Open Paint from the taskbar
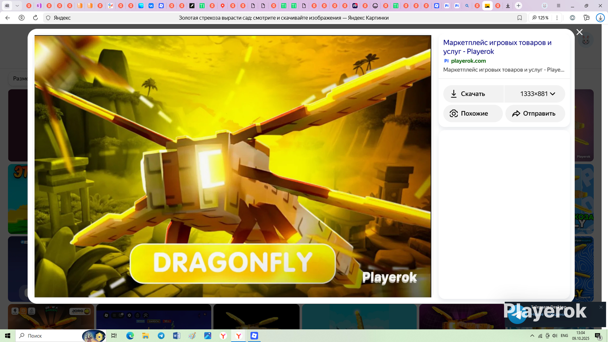Image resolution: width=608 pixels, height=342 pixels. coord(192,336)
